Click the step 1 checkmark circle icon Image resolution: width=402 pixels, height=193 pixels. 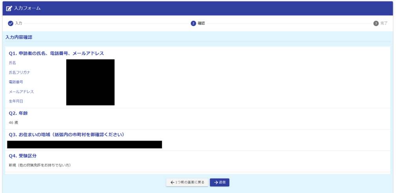click(x=11, y=23)
